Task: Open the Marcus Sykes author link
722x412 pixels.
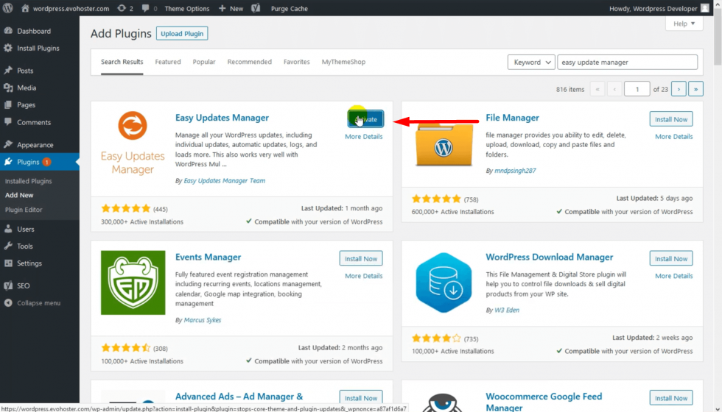Action: [202, 320]
